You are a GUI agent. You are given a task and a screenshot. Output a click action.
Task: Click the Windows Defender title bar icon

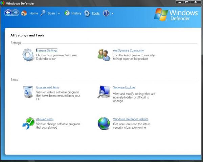(2, 3)
